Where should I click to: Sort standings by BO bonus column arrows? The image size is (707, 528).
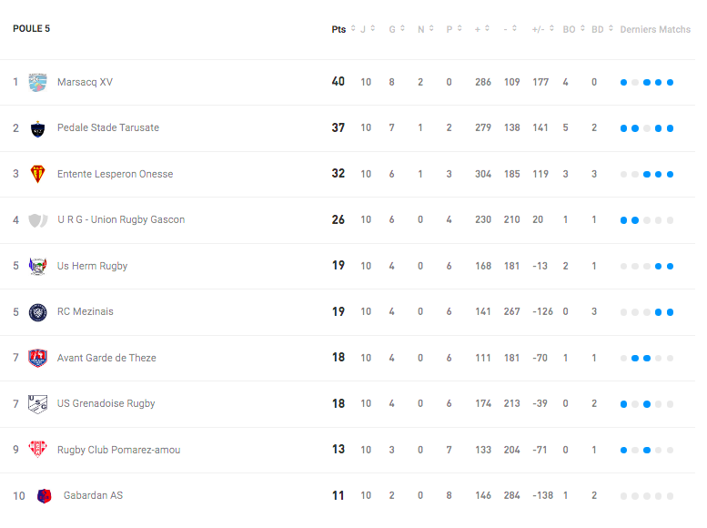coord(582,28)
